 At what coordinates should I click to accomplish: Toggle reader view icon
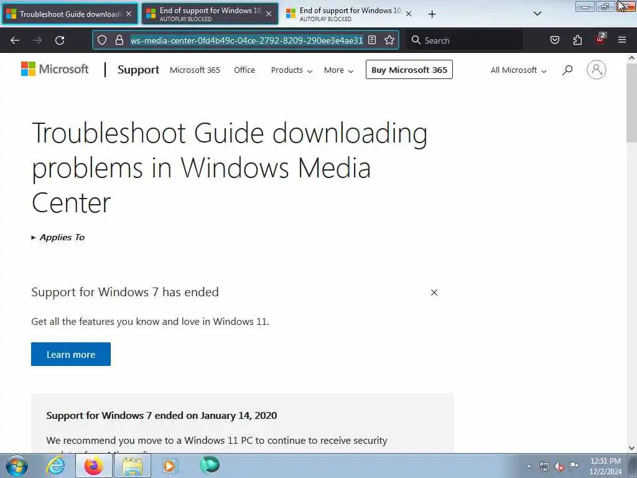pos(372,40)
